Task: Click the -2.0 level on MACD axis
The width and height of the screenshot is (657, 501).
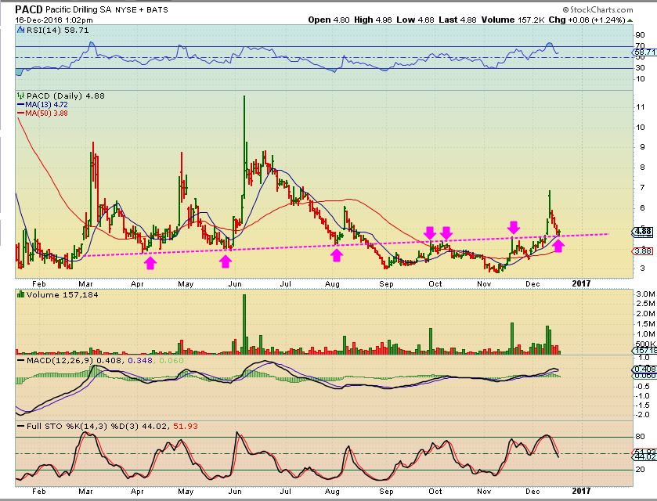Action: pyautogui.click(x=643, y=415)
